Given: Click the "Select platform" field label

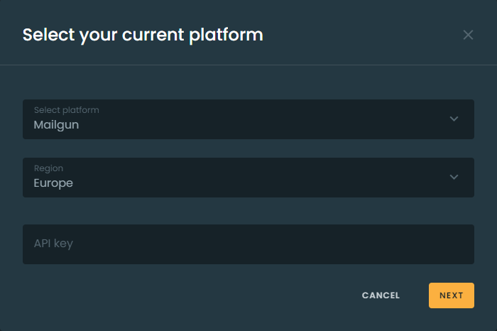Looking at the screenshot, I should [x=67, y=110].
